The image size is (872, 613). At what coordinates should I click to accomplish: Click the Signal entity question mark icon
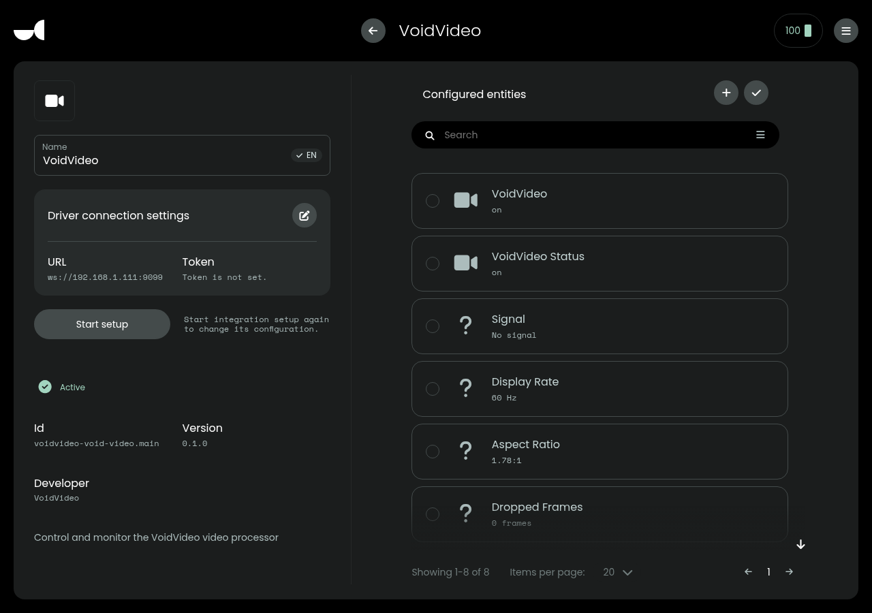pyautogui.click(x=466, y=326)
